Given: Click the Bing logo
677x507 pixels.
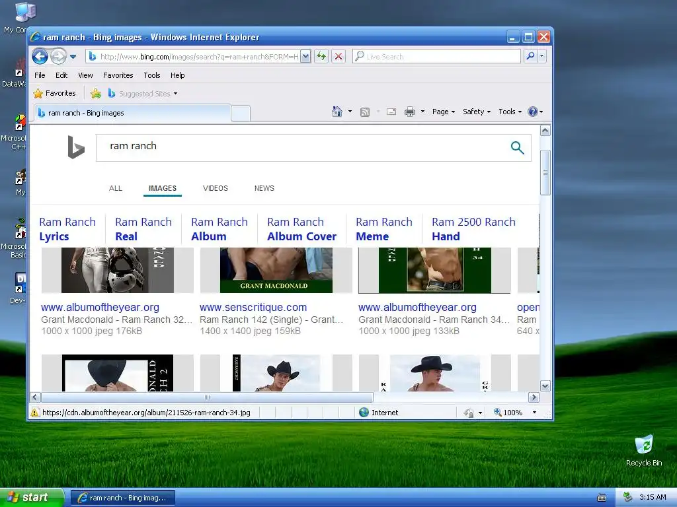Looking at the screenshot, I should tap(76, 147).
